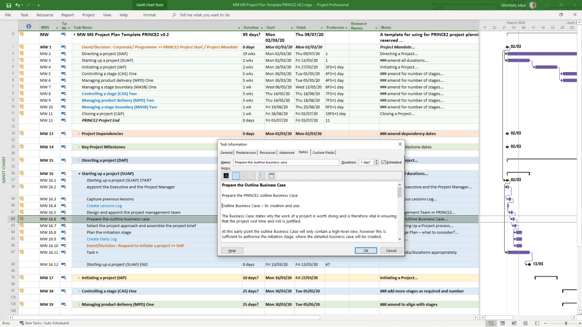
Task: Open the Duration column filter dropdown
Action: [x=263, y=27]
